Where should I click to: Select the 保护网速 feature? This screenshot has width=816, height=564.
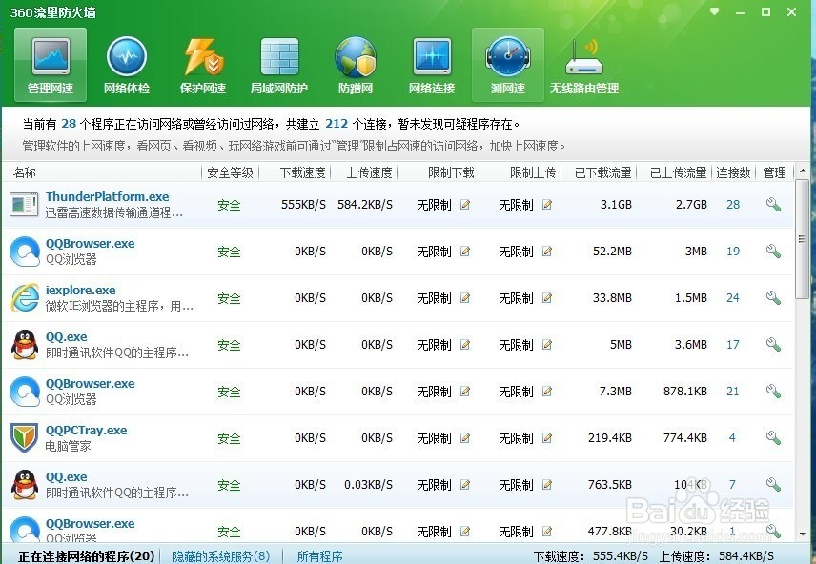[x=203, y=62]
